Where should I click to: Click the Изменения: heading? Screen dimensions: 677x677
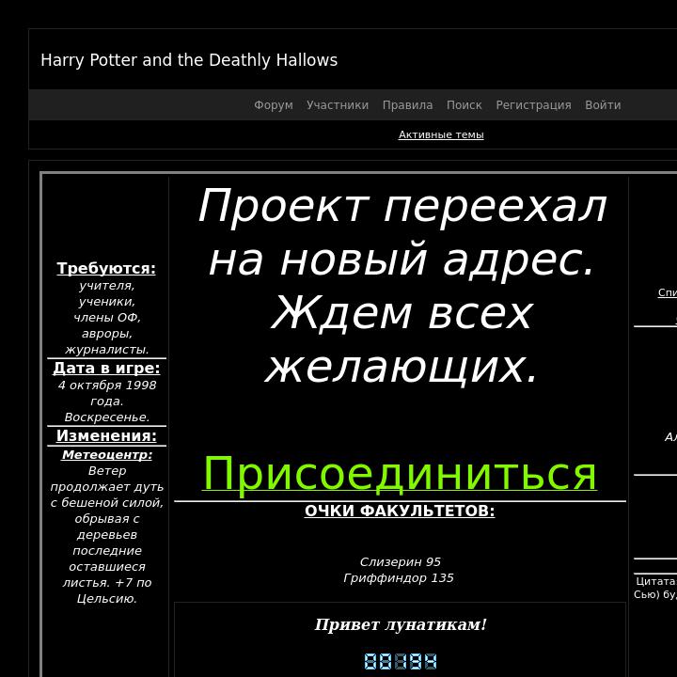coord(106,435)
